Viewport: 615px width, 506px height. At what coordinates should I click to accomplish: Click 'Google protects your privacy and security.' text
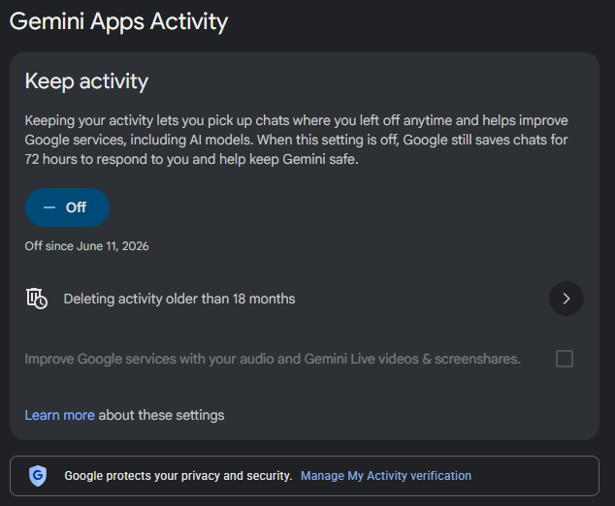pos(178,475)
